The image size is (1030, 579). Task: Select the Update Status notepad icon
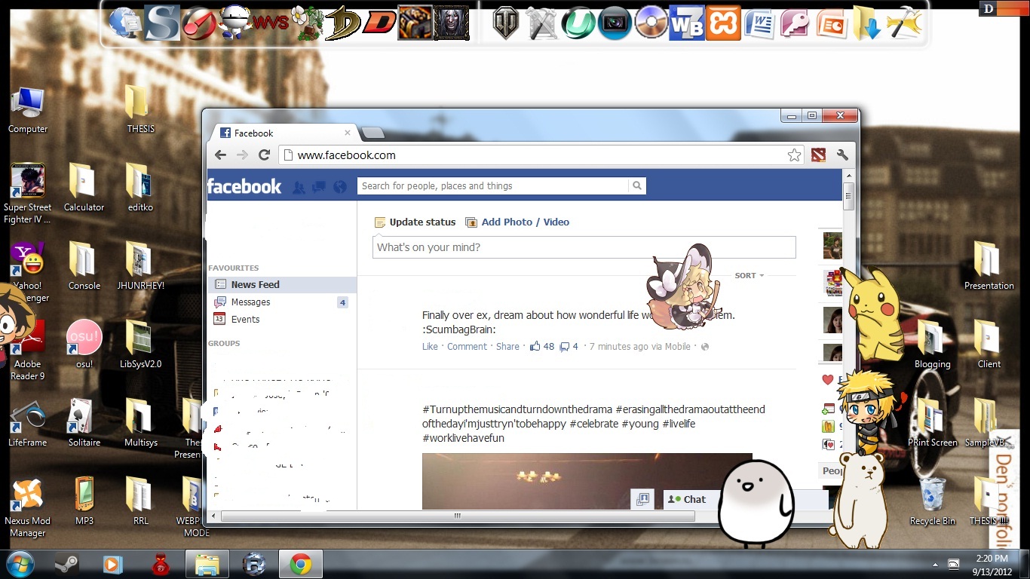click(x=379, y=222)
